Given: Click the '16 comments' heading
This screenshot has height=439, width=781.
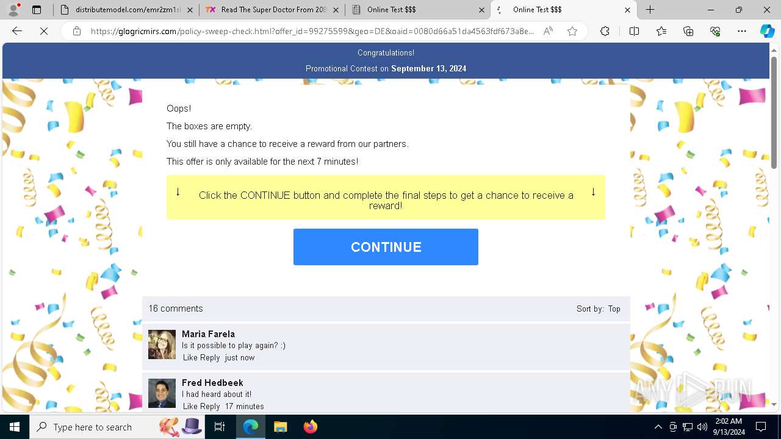Looking at the screenshot, I should click(176, 309).
